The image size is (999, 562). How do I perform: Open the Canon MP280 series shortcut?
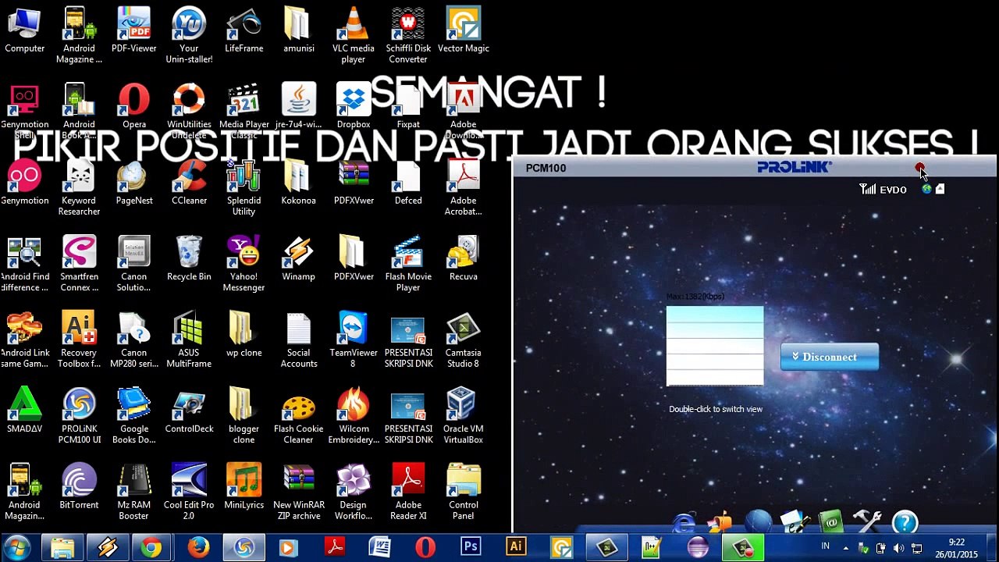click(134, 340)
